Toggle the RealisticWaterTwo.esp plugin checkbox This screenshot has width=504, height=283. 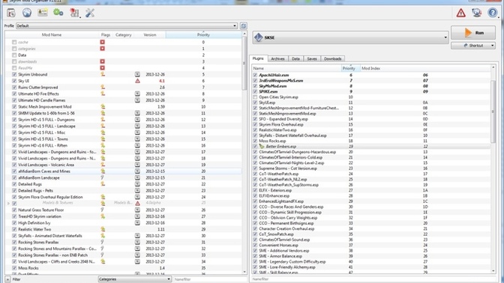click(255, 130)
